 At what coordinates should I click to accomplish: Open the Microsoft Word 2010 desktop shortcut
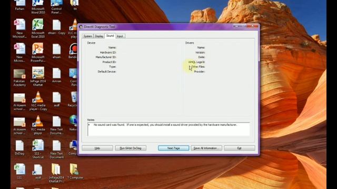[38, 6]
